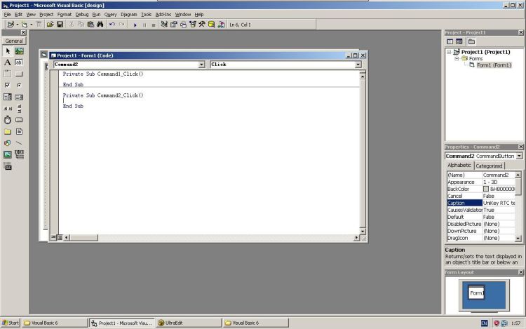Click the Undo toolbar icon
This screenshot has width=526, height=329.
point(112,24)
